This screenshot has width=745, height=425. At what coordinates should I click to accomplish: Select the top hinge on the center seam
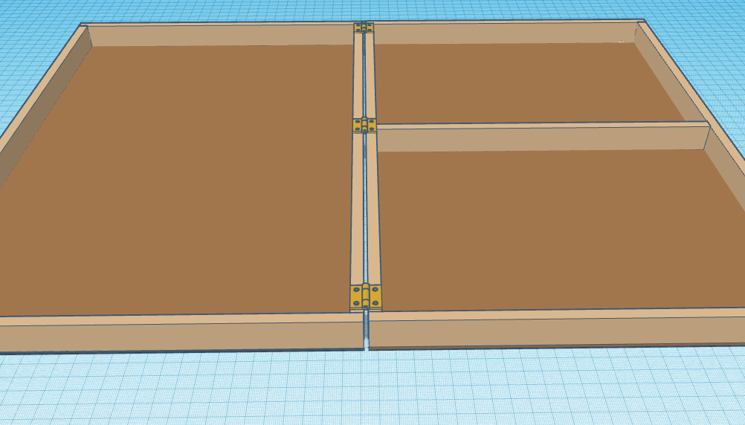364,27
